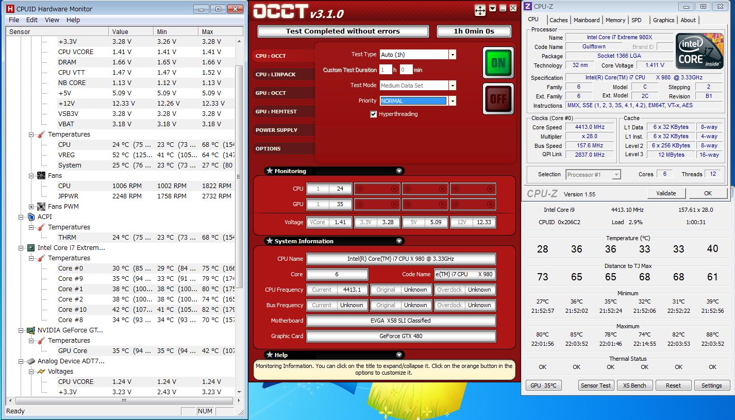Open the OPTIONS tab in OCCT
Viewport: 735px width, 420px height.
[x=283, y=149]
